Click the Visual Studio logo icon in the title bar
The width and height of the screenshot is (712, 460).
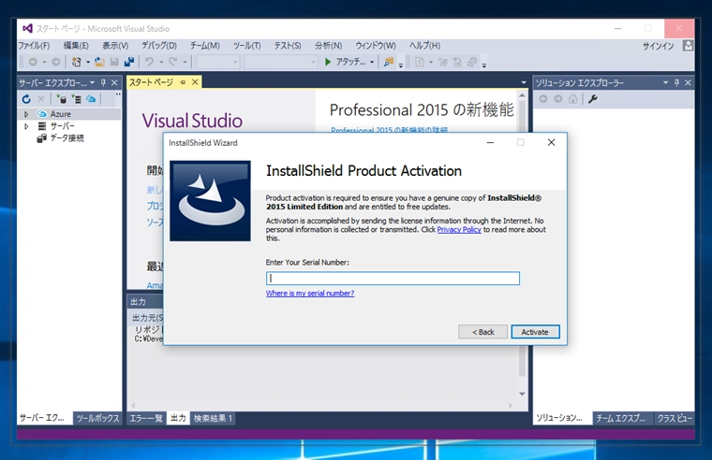27,28
